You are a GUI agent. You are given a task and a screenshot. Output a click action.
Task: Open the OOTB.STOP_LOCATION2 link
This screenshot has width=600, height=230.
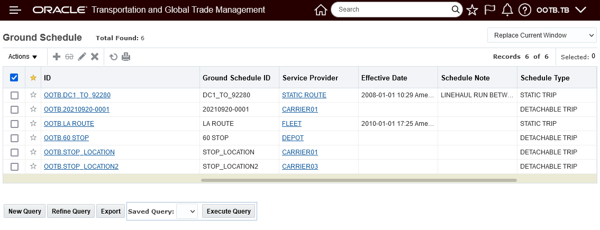click(81, 167)
